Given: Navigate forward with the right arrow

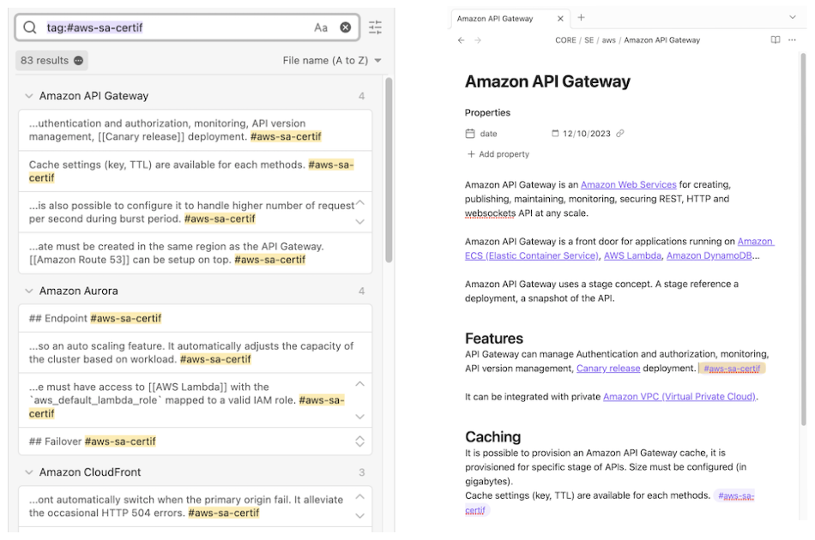Looking at the screenshot, I should 478,40.
